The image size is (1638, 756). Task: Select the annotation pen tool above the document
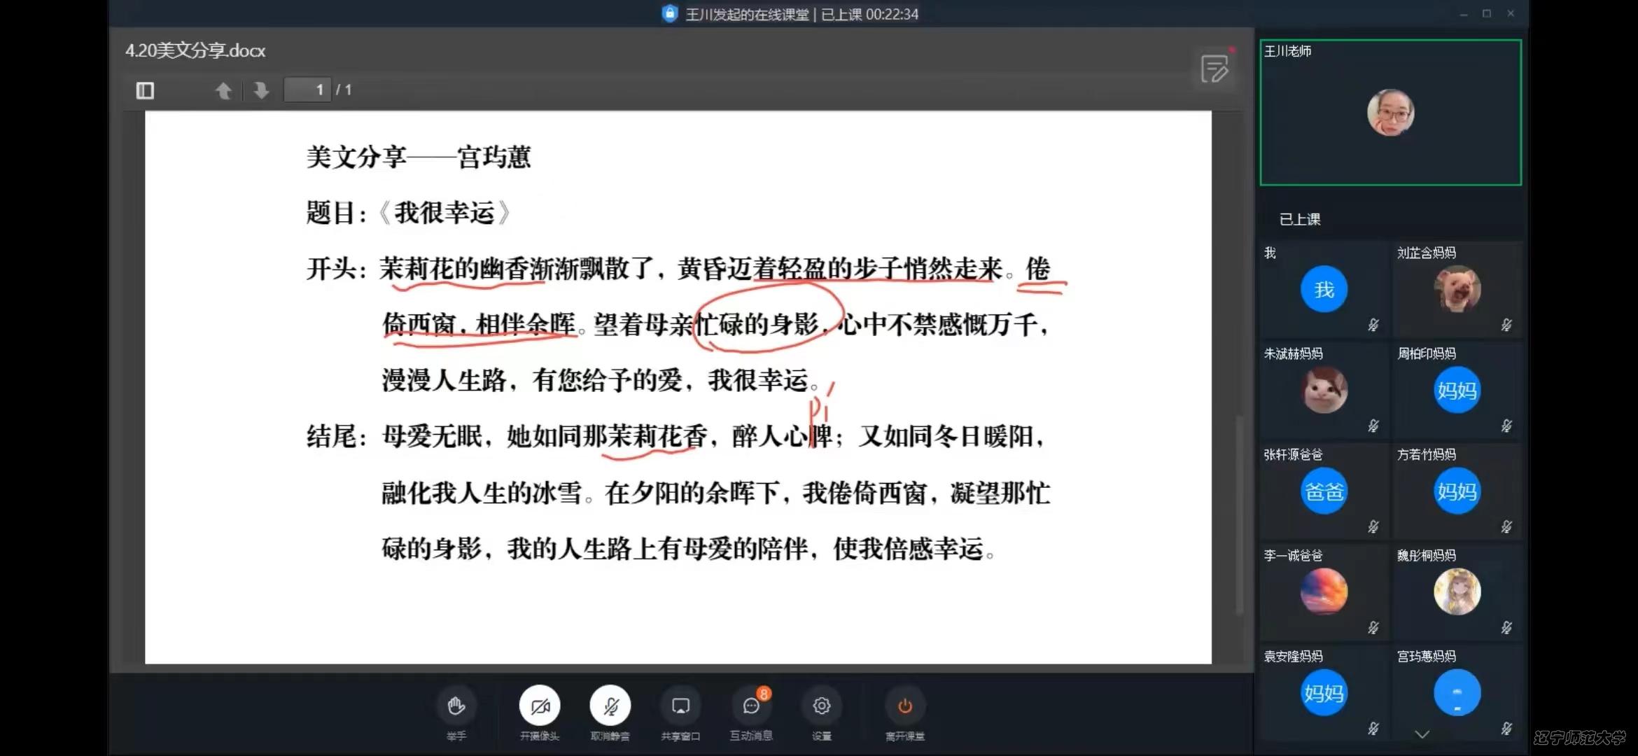coord(1216,68)
